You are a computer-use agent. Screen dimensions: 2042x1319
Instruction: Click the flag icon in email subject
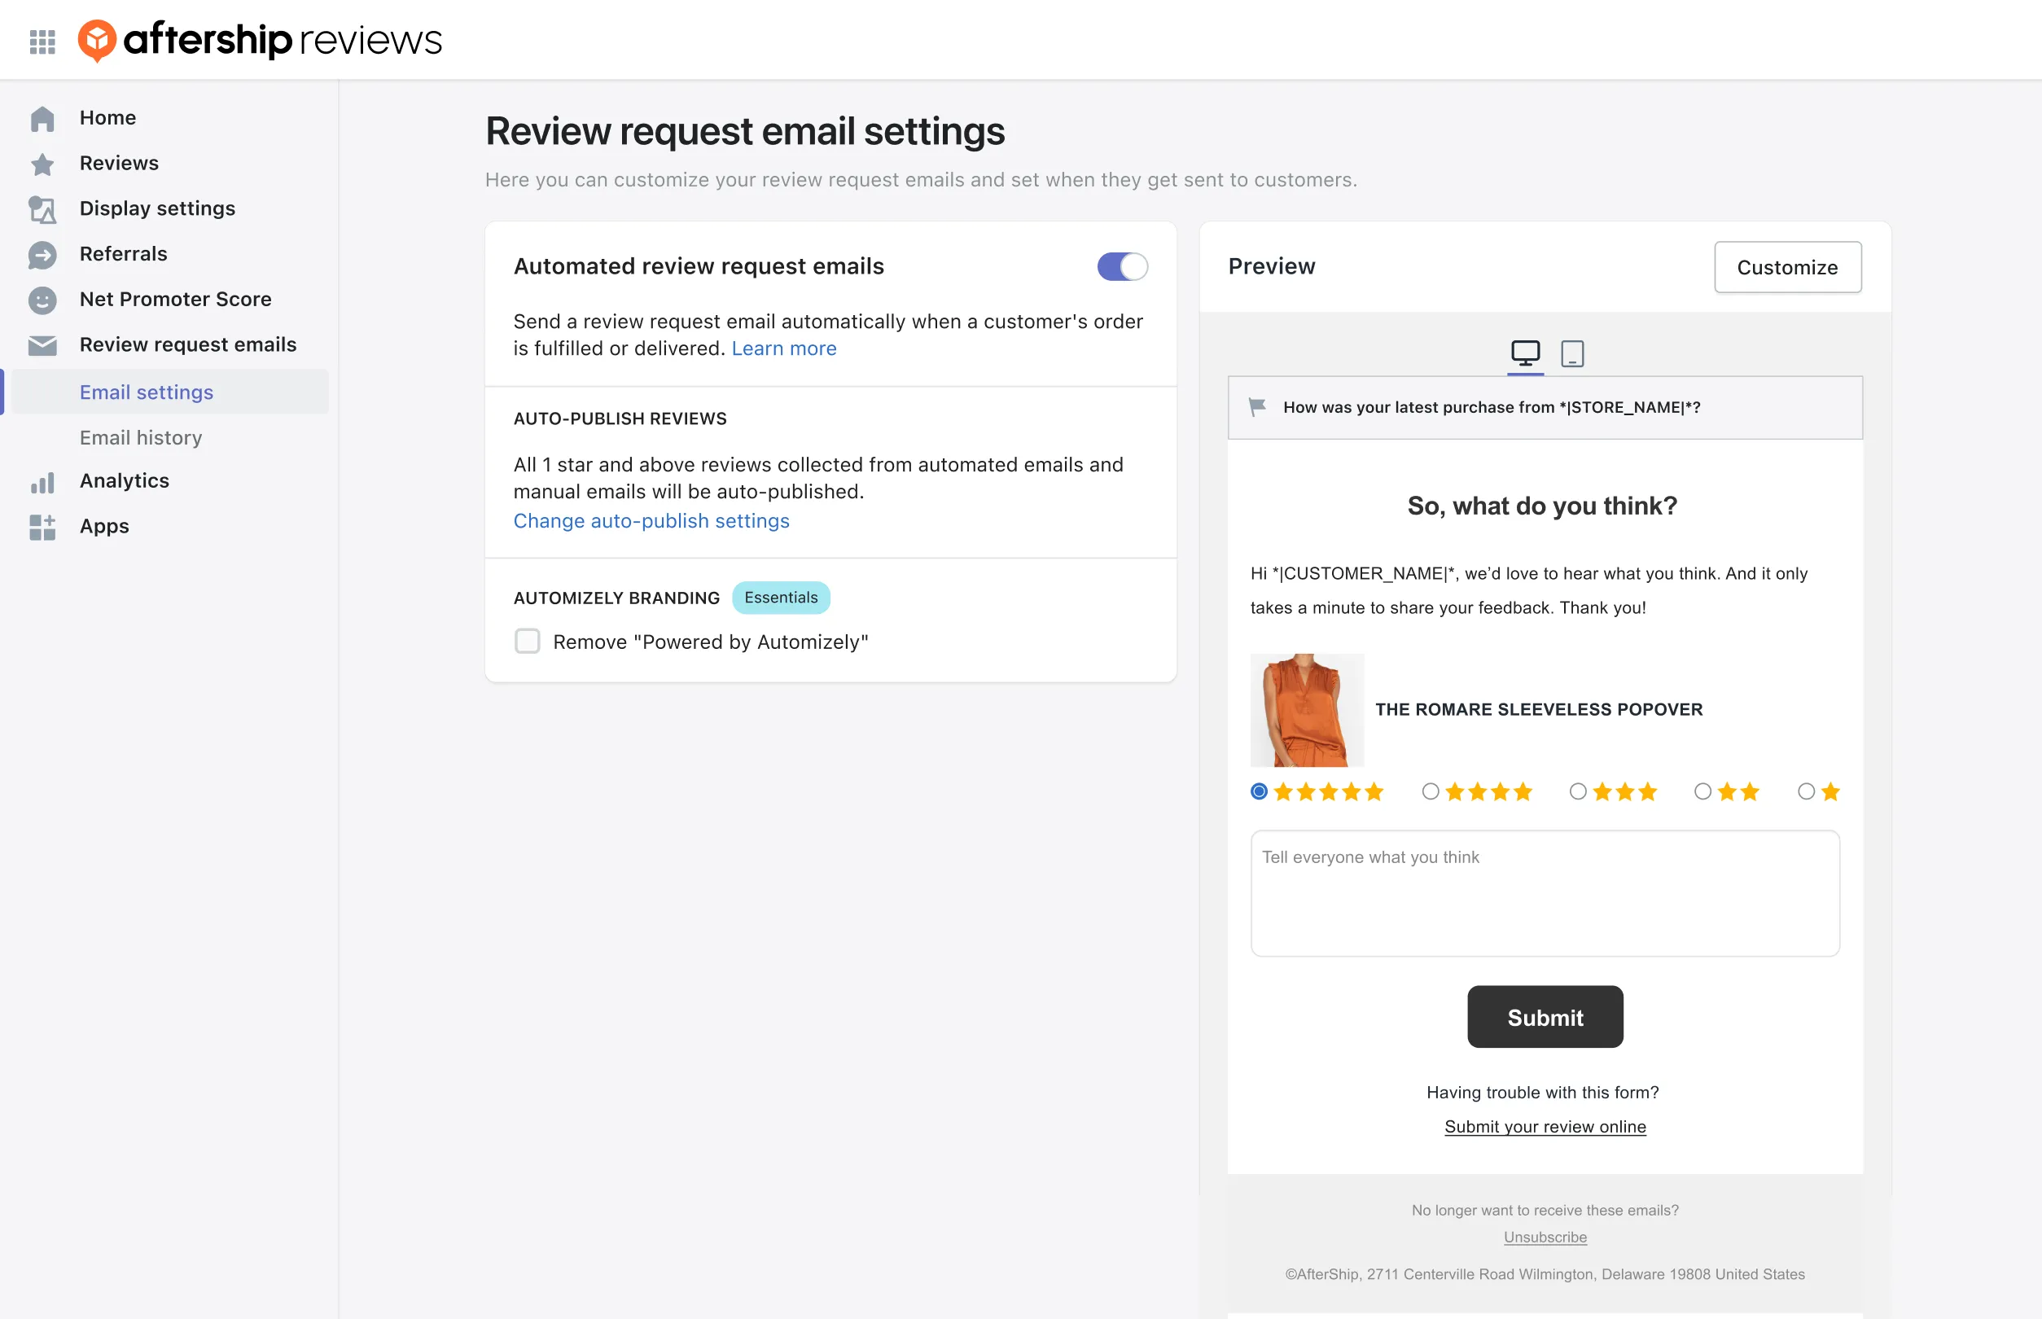(1256, 407)
